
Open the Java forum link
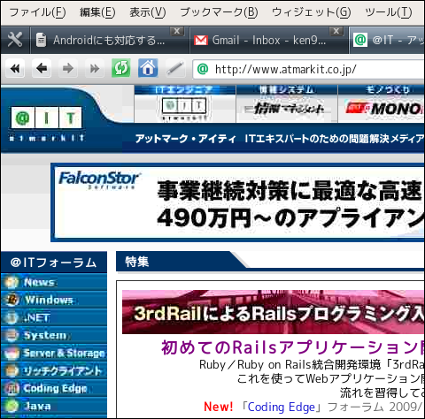[x=37, y=406]
